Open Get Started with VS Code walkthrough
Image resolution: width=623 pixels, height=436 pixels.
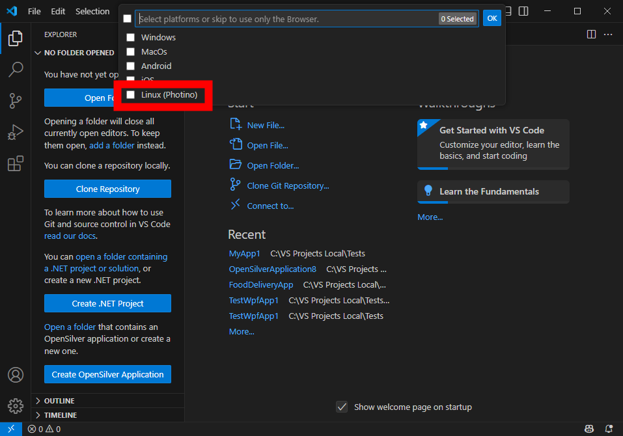click(x=493, y=144)
